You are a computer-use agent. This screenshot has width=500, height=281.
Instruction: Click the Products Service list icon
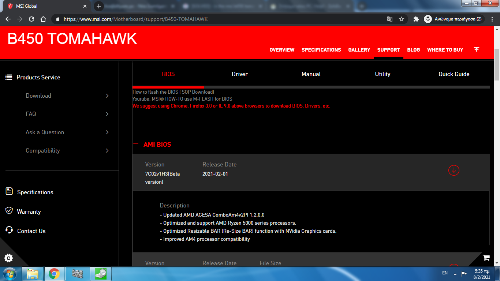coord(9,77)
